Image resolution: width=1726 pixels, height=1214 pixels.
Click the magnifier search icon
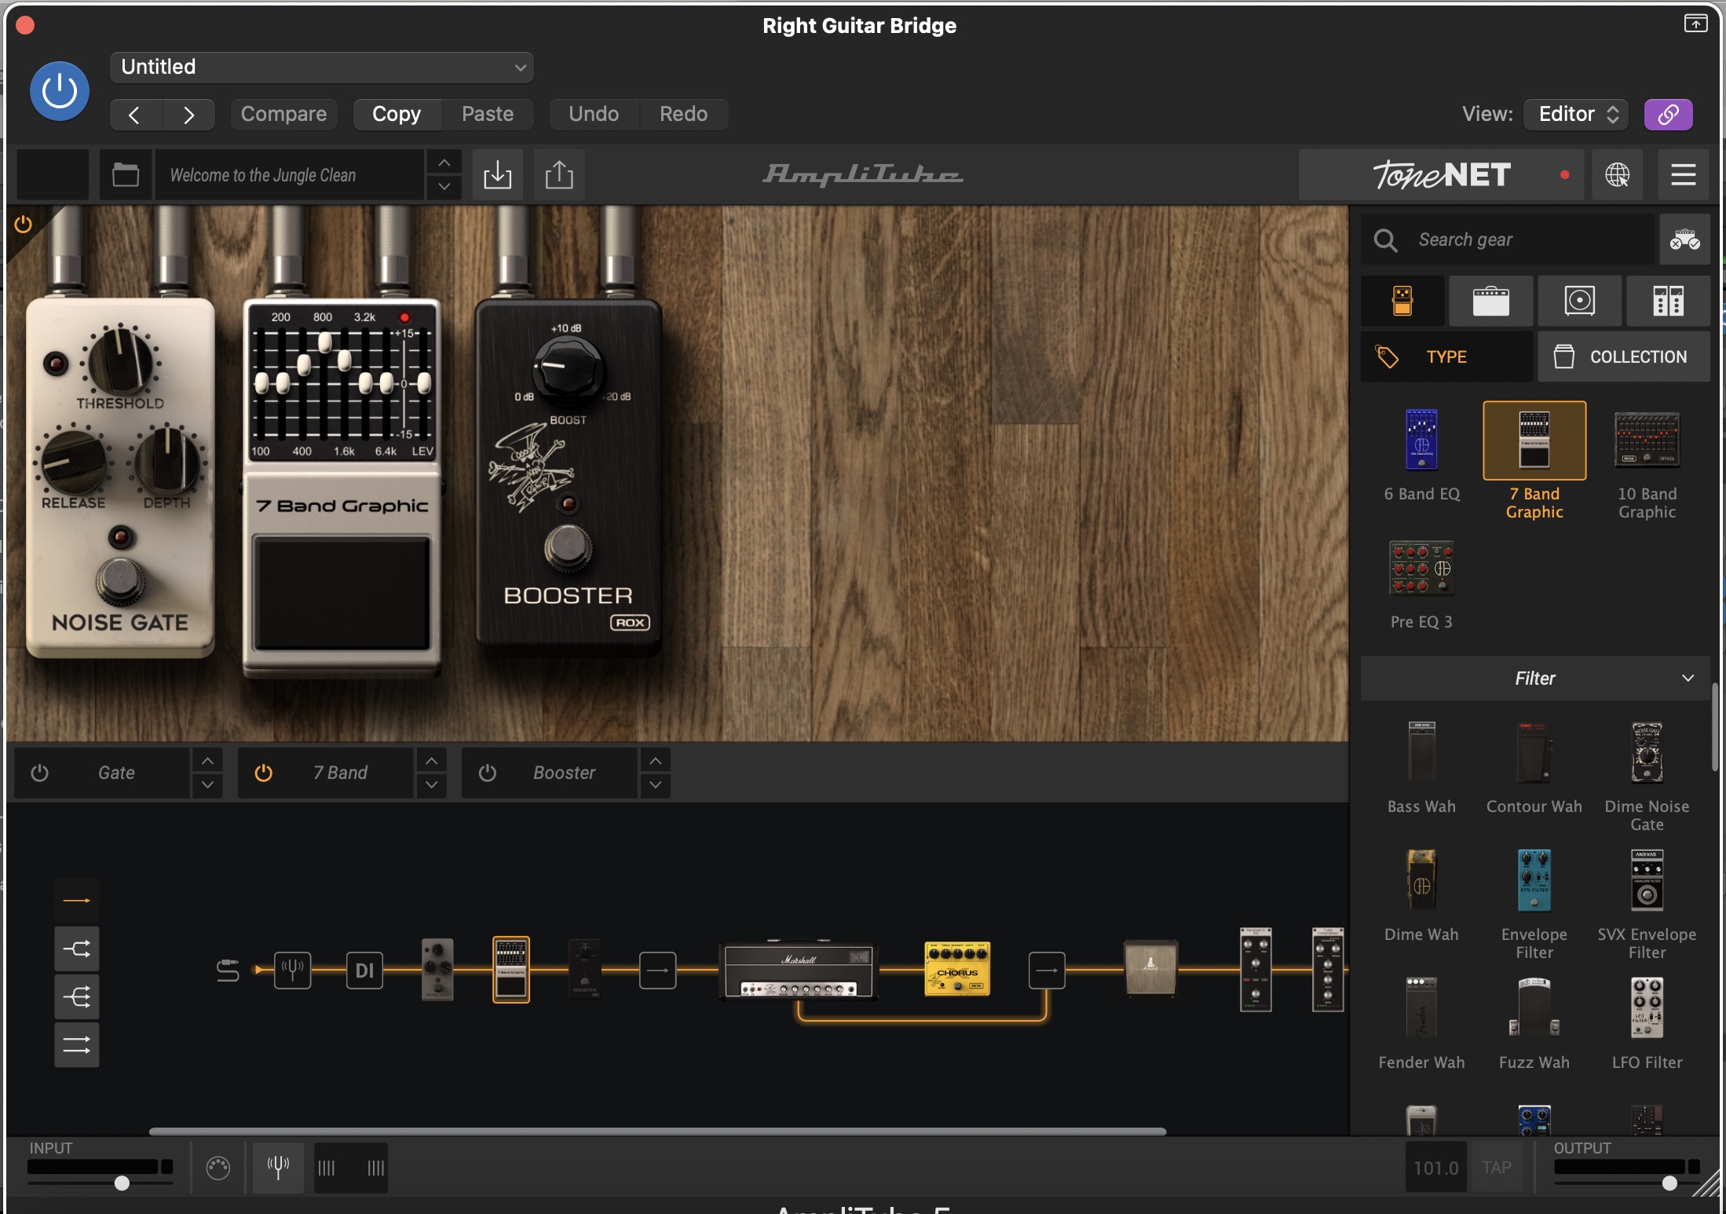point(1385,240)
